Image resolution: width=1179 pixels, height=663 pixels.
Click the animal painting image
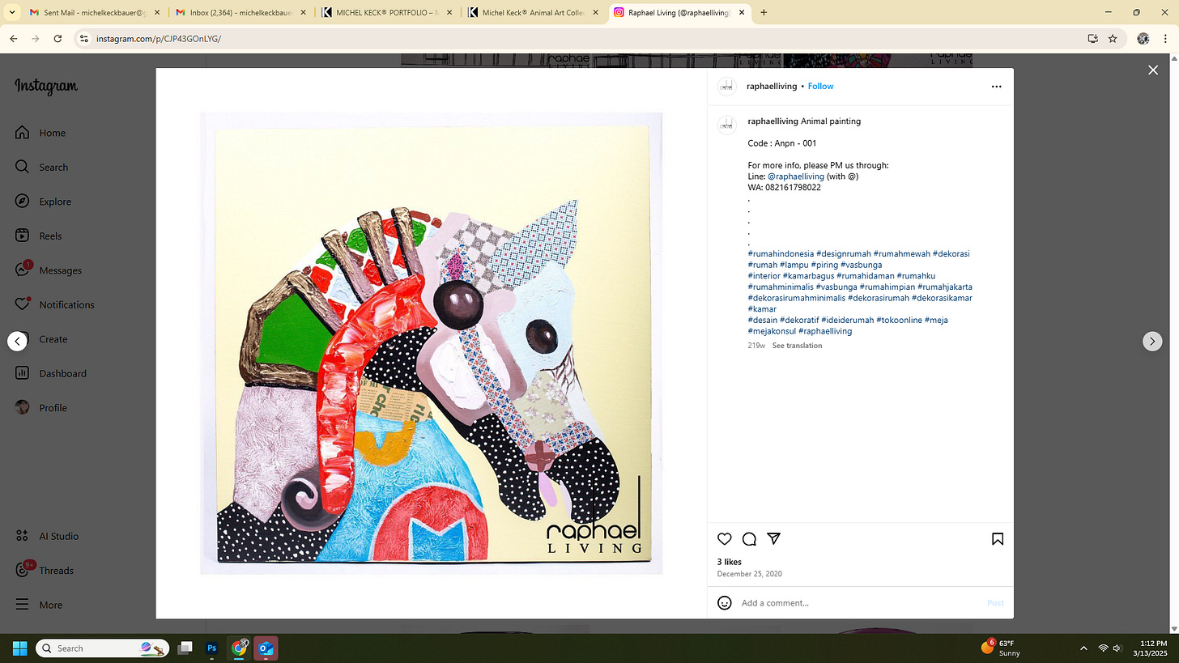[x=431, y=343]
